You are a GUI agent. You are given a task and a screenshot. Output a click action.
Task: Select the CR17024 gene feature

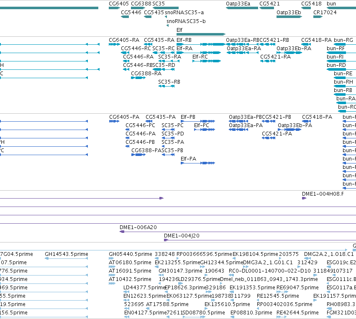318,17
